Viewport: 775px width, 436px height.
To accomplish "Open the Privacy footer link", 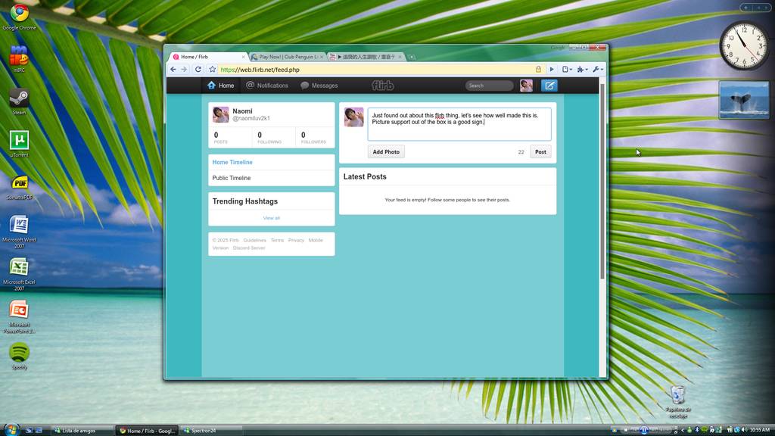I will tap(296, 240).
